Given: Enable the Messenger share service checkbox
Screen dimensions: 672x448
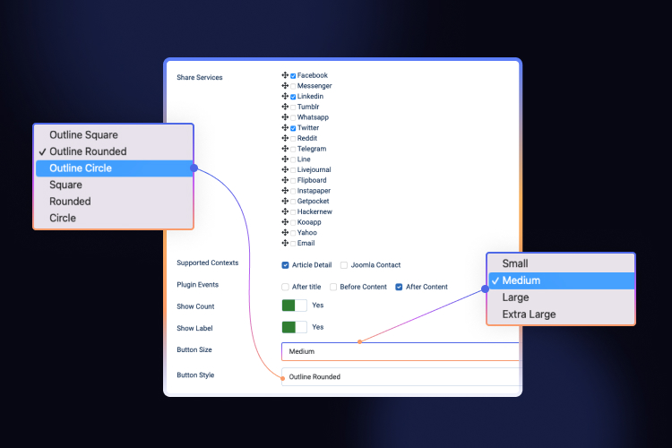Looking at the screenshot, I should click(293, 86).
